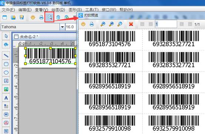The height and width of the screenshot is (134, 205).
Task: Select the rounded rectangle tool
Action: click(6, 64)
